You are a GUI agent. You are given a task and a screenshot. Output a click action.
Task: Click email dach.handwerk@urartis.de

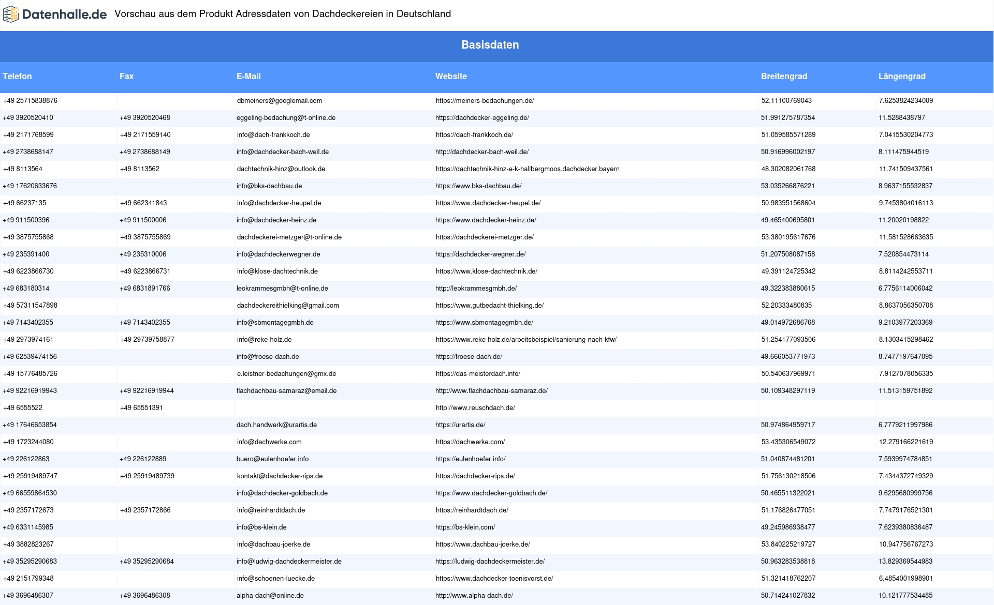click(276, 425)
